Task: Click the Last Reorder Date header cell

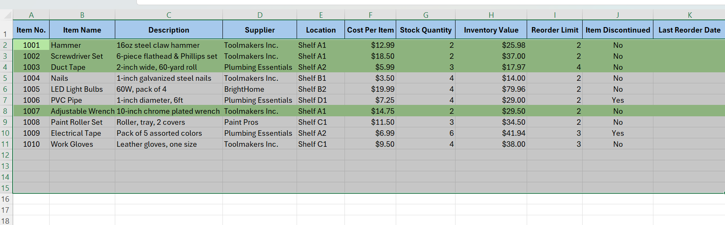Action: click(689, 30)
